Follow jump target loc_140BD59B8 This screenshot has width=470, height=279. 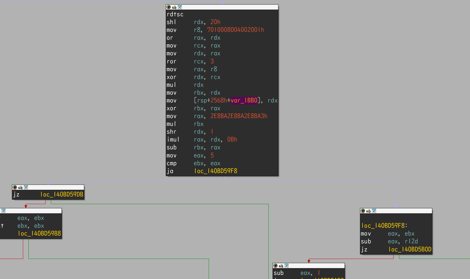(39, 234)
